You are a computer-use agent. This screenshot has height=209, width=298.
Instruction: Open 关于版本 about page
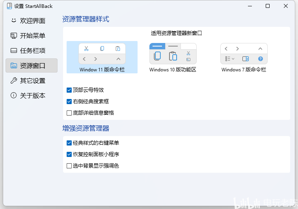[x=32, y=95]
